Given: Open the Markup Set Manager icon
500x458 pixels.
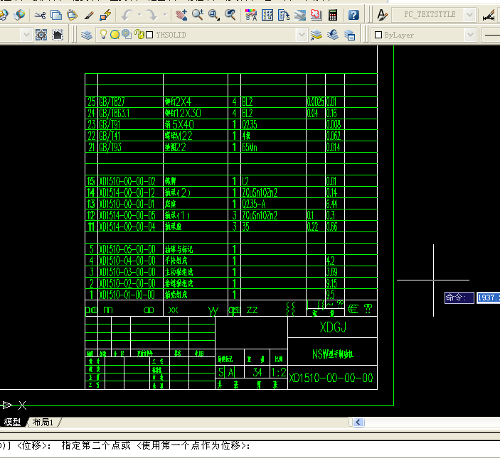Looking at the screenshot, I should (x=316, y=15).
